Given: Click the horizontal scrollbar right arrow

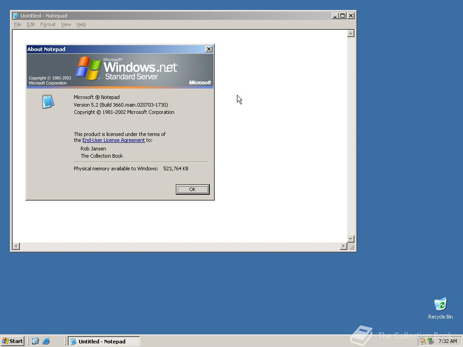Looking at the screenshot, I should 344,246.
